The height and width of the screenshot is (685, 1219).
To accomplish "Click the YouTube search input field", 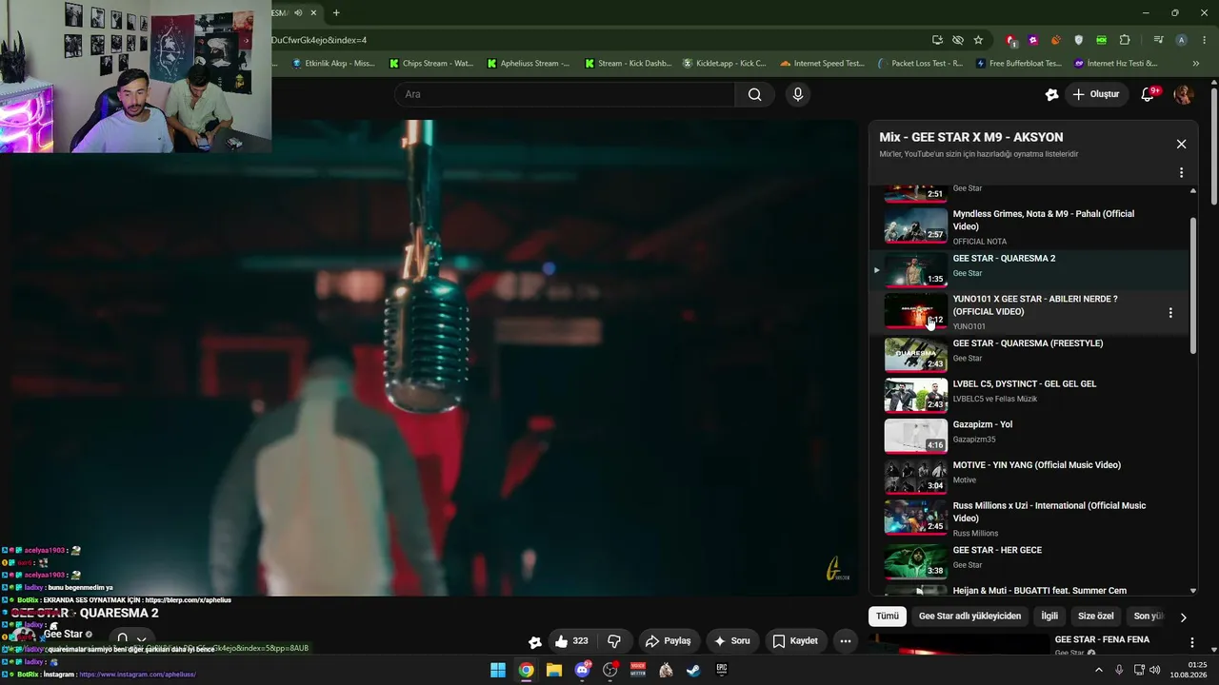I will pos(565,94).
